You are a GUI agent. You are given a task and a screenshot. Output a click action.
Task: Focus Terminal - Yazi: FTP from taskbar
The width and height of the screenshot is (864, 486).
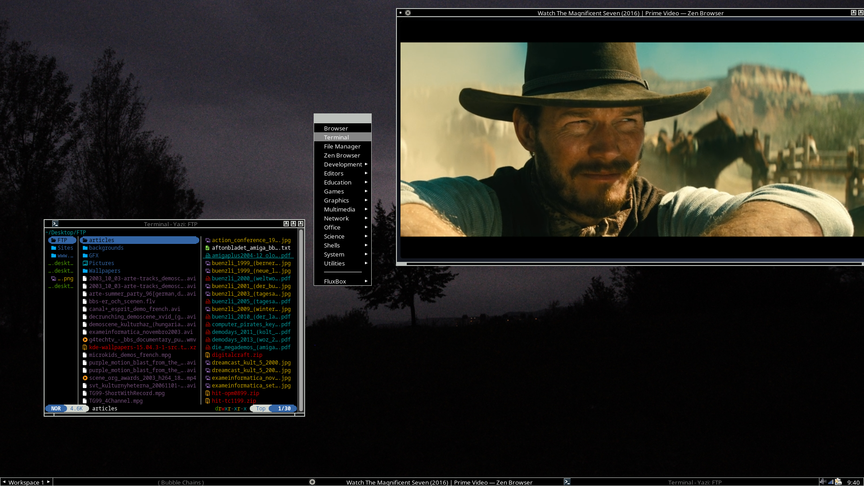(x=695, y=482)
